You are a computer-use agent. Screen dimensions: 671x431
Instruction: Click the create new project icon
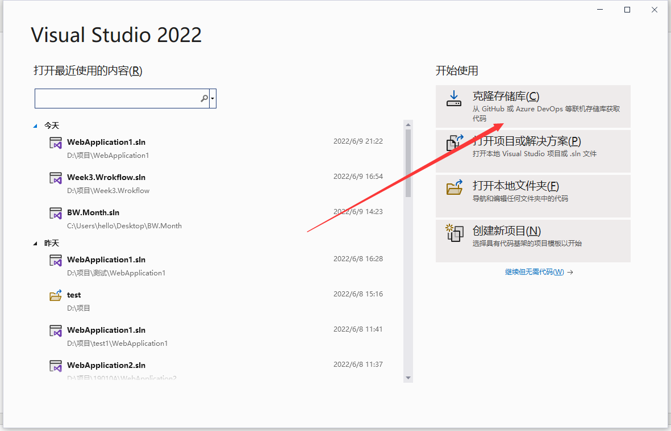point(455,233)
